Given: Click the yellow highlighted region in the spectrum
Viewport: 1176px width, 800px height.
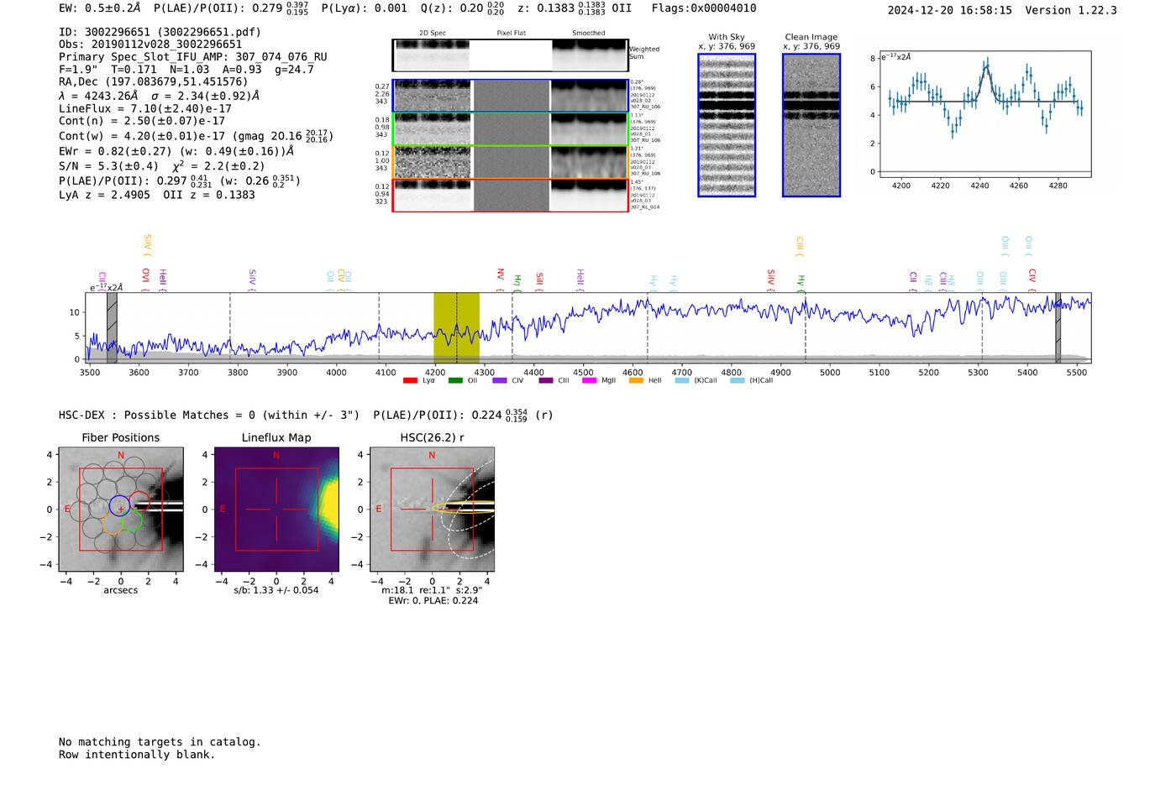Looking at the screenshot, I should coord(456,328).
